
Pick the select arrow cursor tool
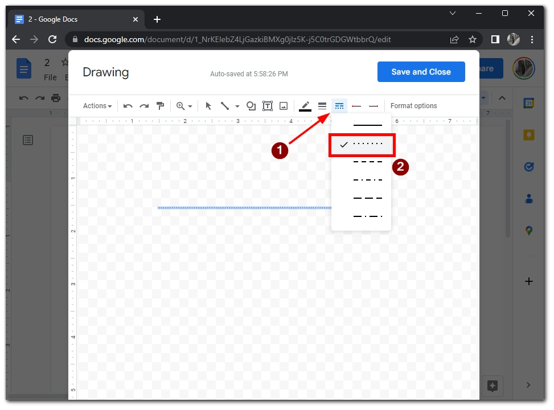pos(208,106)
